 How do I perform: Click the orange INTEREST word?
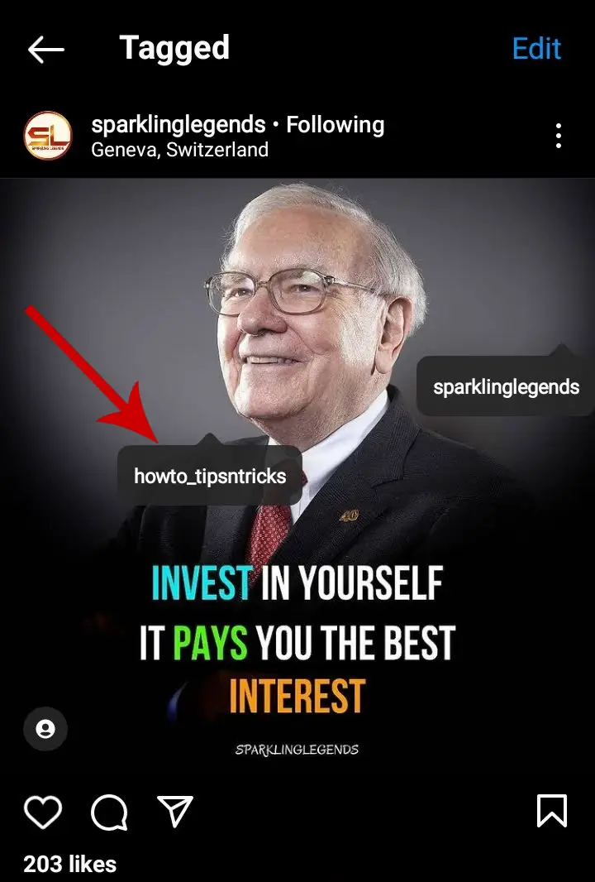pyautogui.click(x=297, y=696)
